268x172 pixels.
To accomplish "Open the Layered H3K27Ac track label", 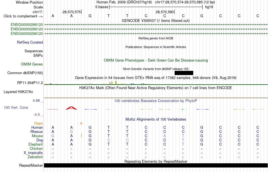I will 18,92.
